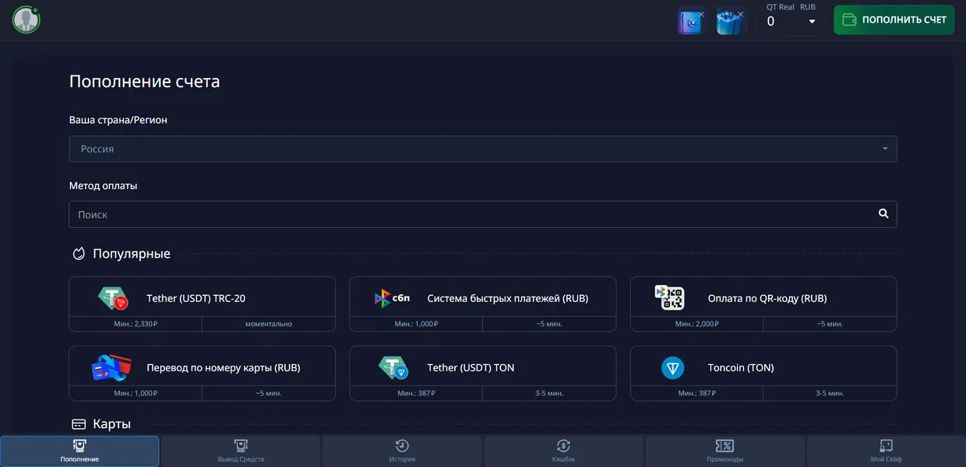Viewport: 966px width, 467px height.
Task: Choose Оплата по QR-коду payment method
Action: pyautogui.click(x=762, y=297)
